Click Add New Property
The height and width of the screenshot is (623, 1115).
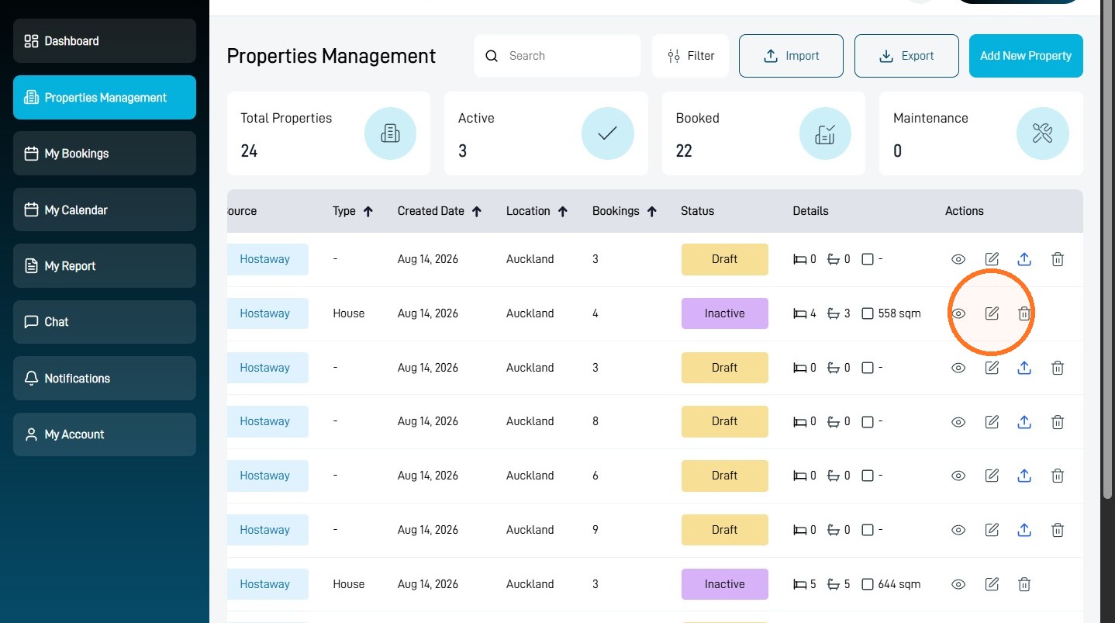1026,56
